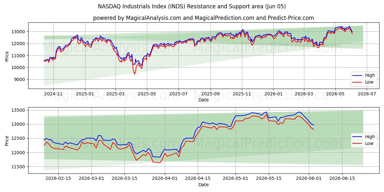The height and width of the screenshot is (192, 384).
Task: Click the '2026-05' date label on the top chart
Action: point(335,94)
